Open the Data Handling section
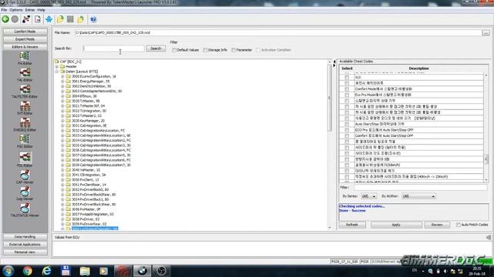494x277 pixels. (x=25, y=237)
